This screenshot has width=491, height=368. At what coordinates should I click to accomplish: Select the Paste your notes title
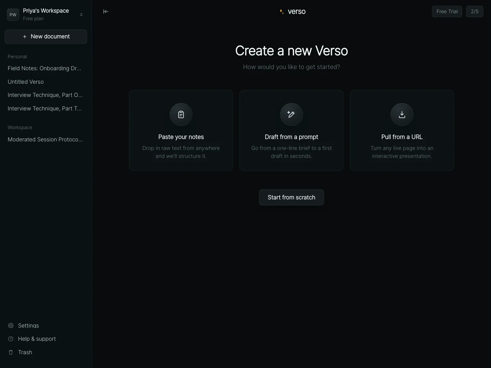click(x=181, y=137)
